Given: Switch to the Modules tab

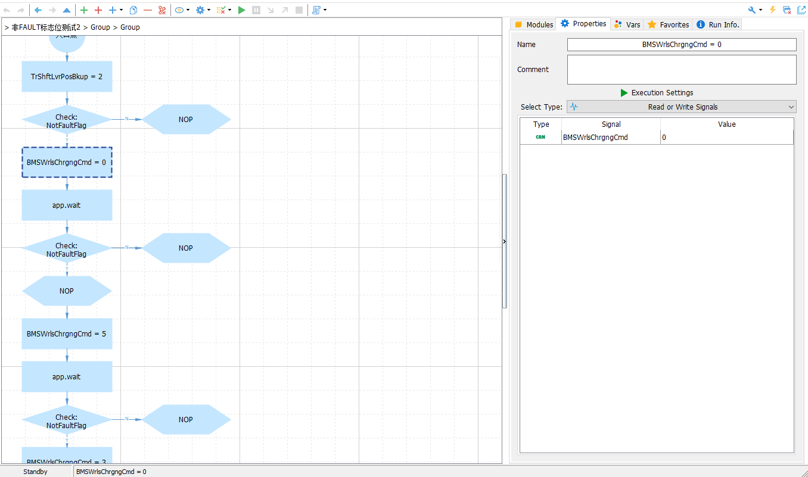Looking at the screenshot, I should (x=534, y=24).
